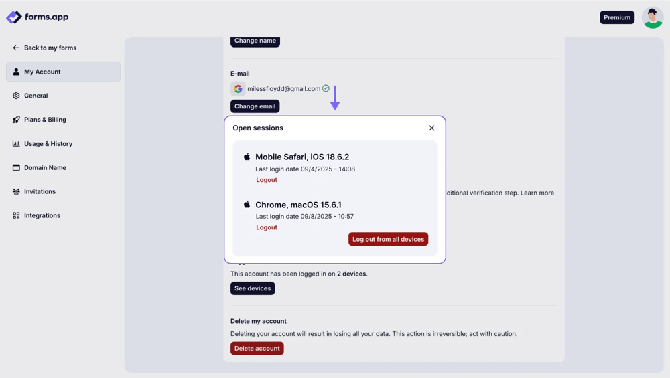Log out the Chrome macOS session
The image size is (670, 378).
tap(267, 227)
